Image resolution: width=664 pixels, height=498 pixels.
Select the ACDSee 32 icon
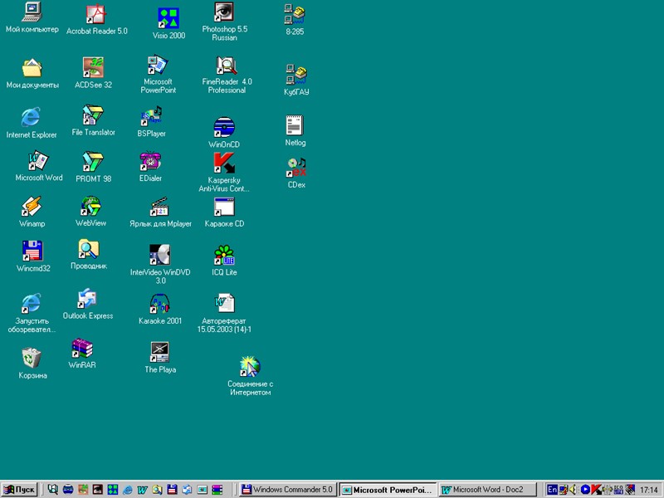(x=93, y=67)
